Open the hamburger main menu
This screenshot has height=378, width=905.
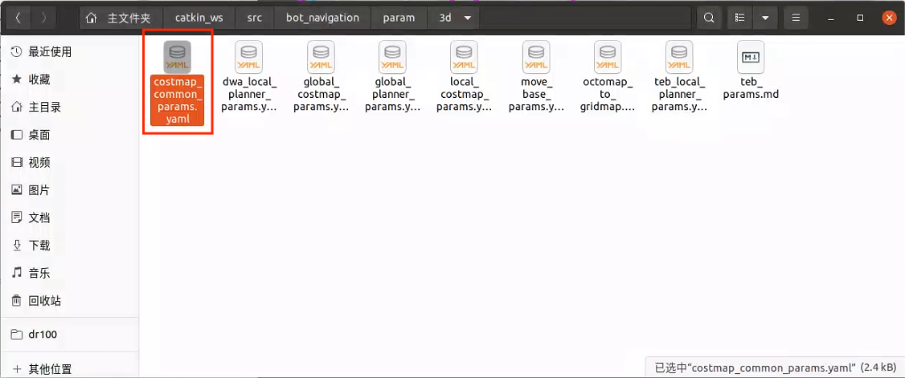(x=795, y=18)
